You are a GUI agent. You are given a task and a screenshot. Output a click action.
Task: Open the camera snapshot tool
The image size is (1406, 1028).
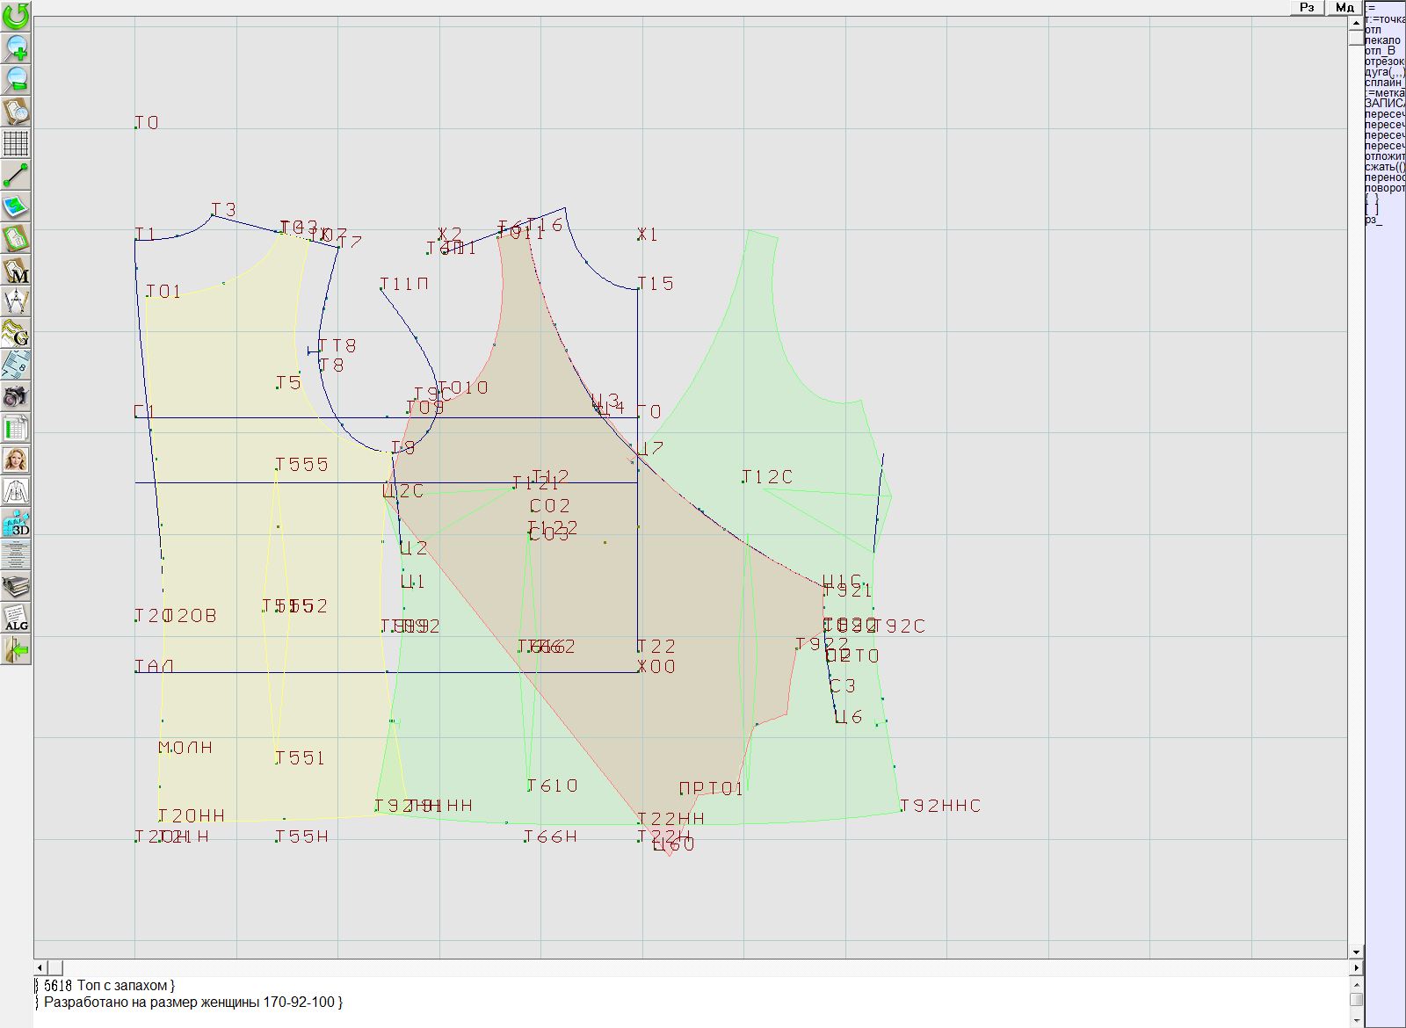click(x=16, y=396)
